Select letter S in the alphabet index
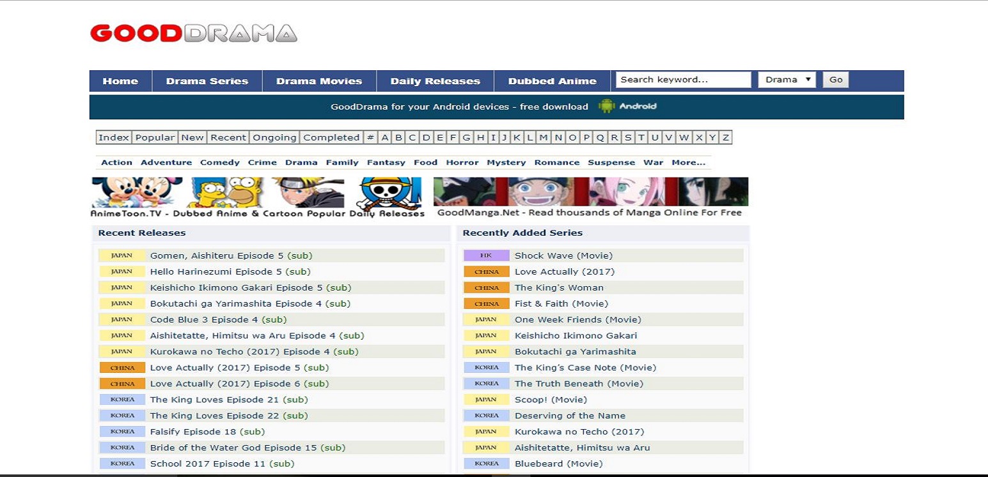 tap(628, 137)
